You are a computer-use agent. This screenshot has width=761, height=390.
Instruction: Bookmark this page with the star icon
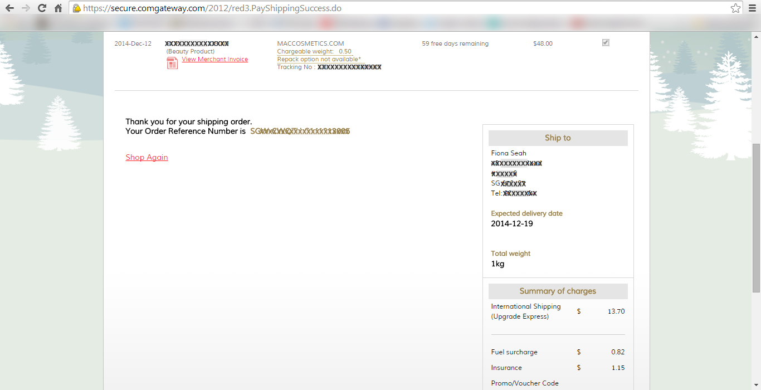coord(735,8)
